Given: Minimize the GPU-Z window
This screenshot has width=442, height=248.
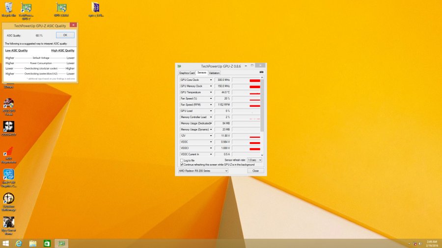Looking at the screenshot, I should [x=246, y=66].
